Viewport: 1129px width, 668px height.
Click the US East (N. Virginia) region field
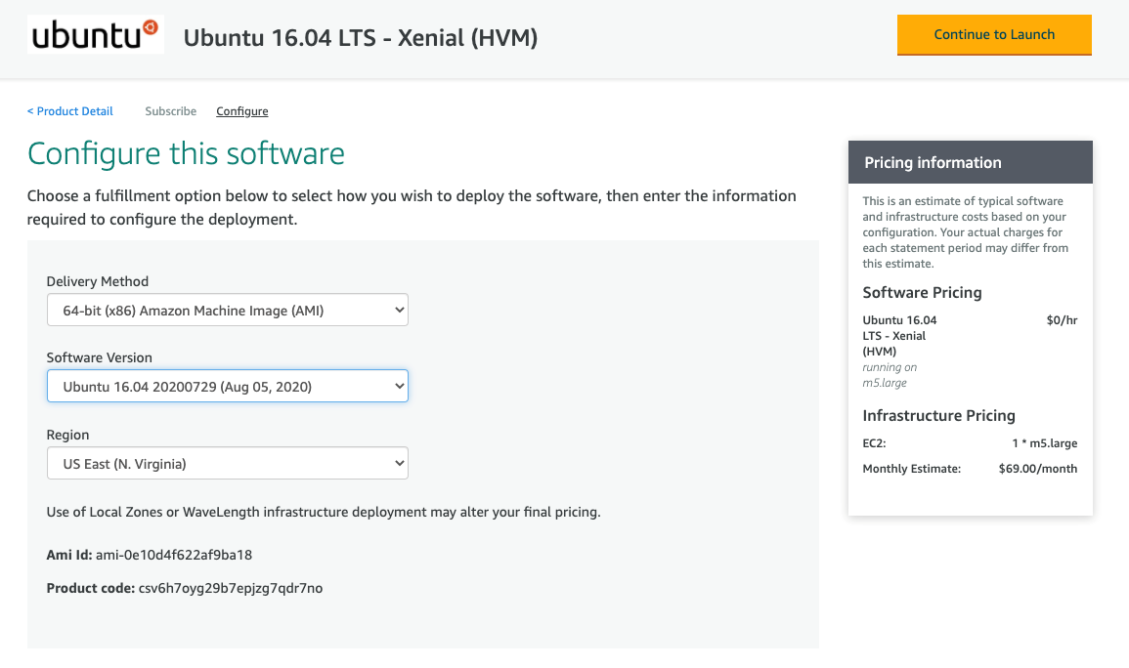coord(228,462)
